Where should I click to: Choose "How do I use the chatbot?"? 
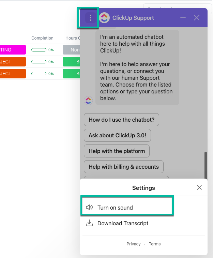coord(121,120)
